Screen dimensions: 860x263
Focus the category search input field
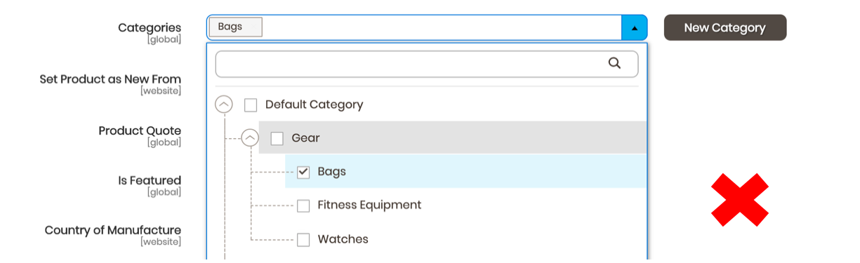pos(427,64)
